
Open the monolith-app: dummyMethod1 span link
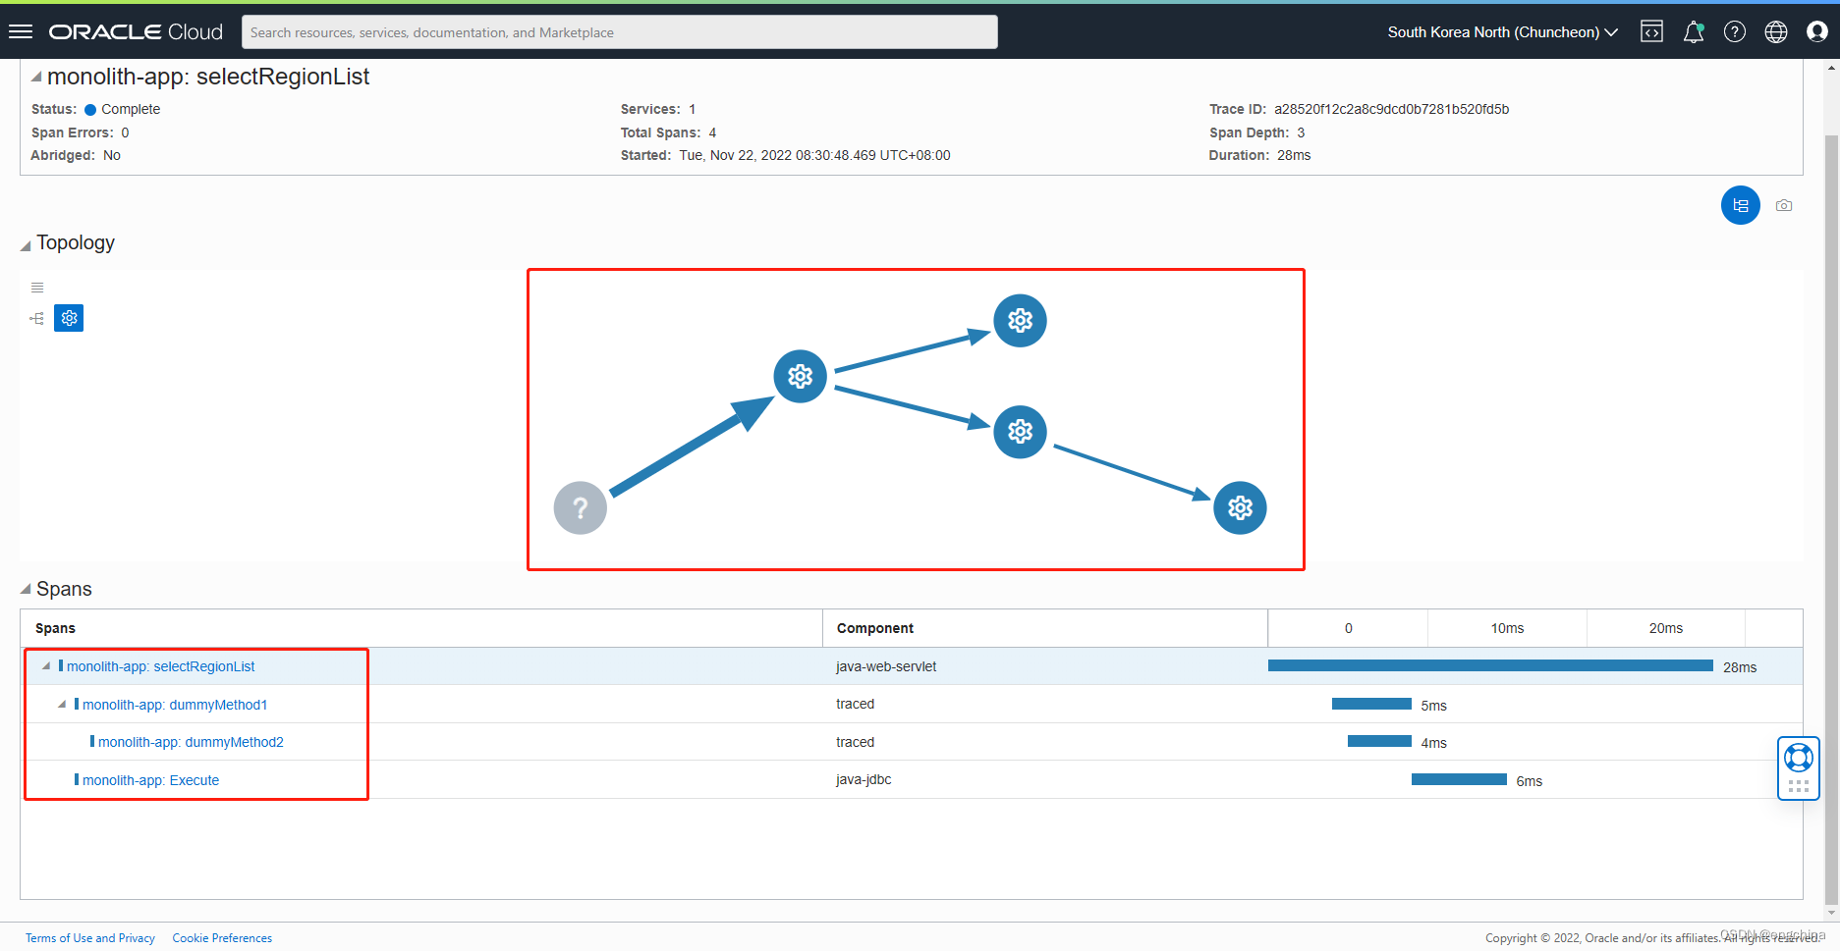[175, 705]
